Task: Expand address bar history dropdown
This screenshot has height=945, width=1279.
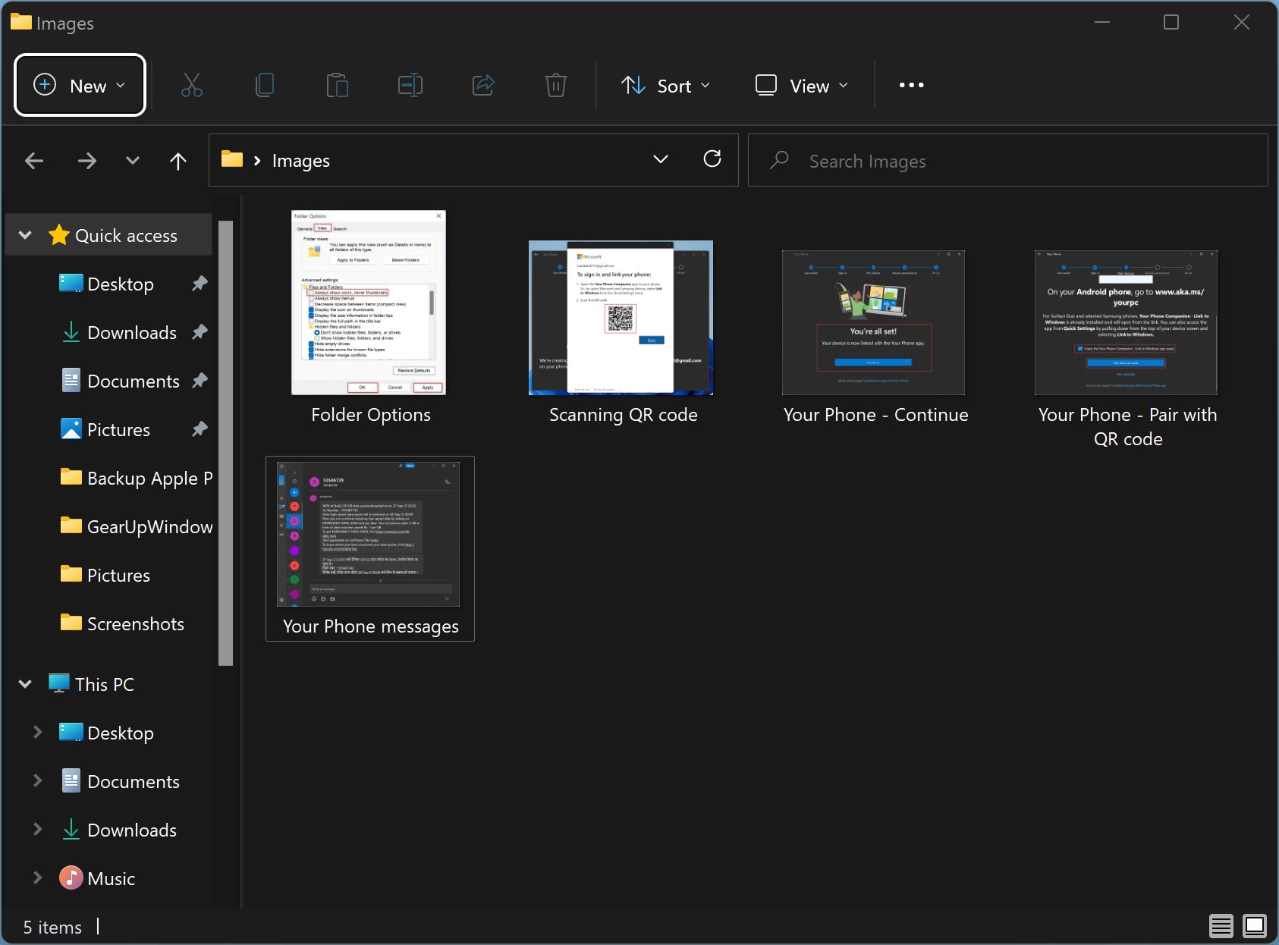Action: (661, 159)
